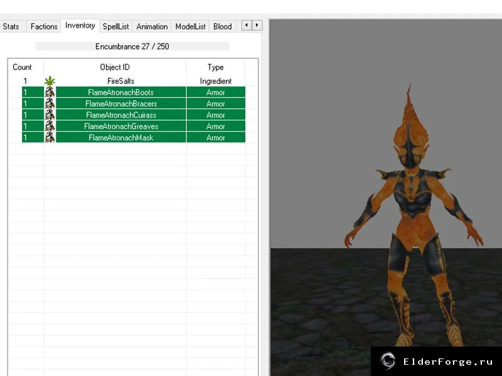Click the Encumbrance 27 / 250 bar

click(x=132, y=46)
